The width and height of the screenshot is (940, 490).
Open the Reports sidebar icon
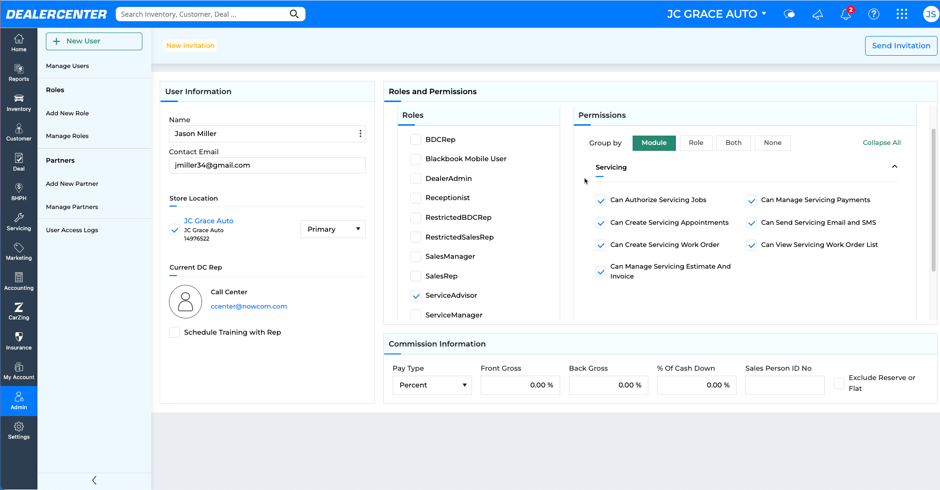point(19,73)
